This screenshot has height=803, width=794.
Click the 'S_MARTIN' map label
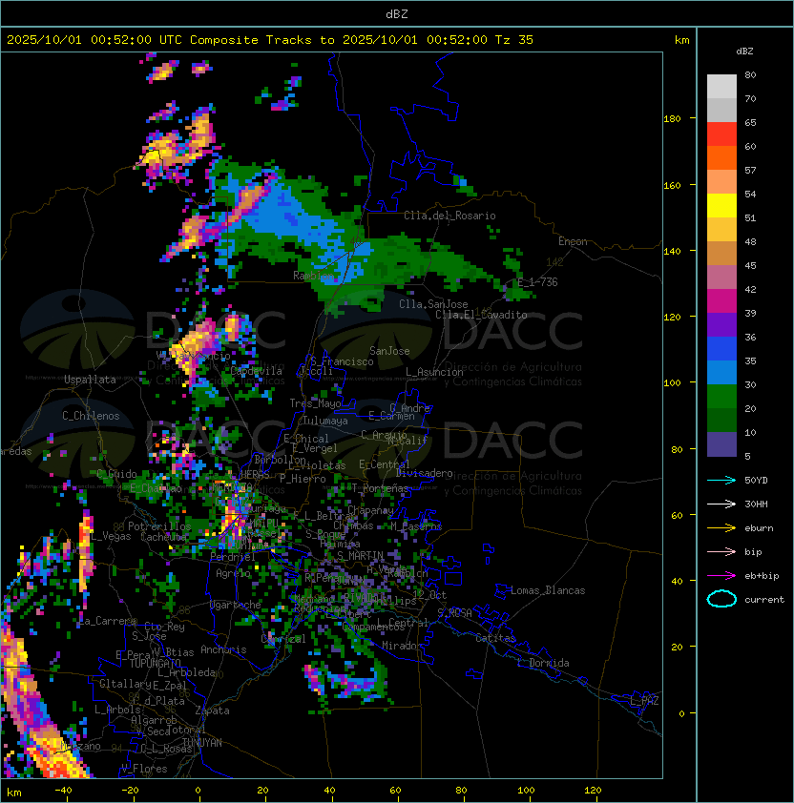click(x=361, y=556)
